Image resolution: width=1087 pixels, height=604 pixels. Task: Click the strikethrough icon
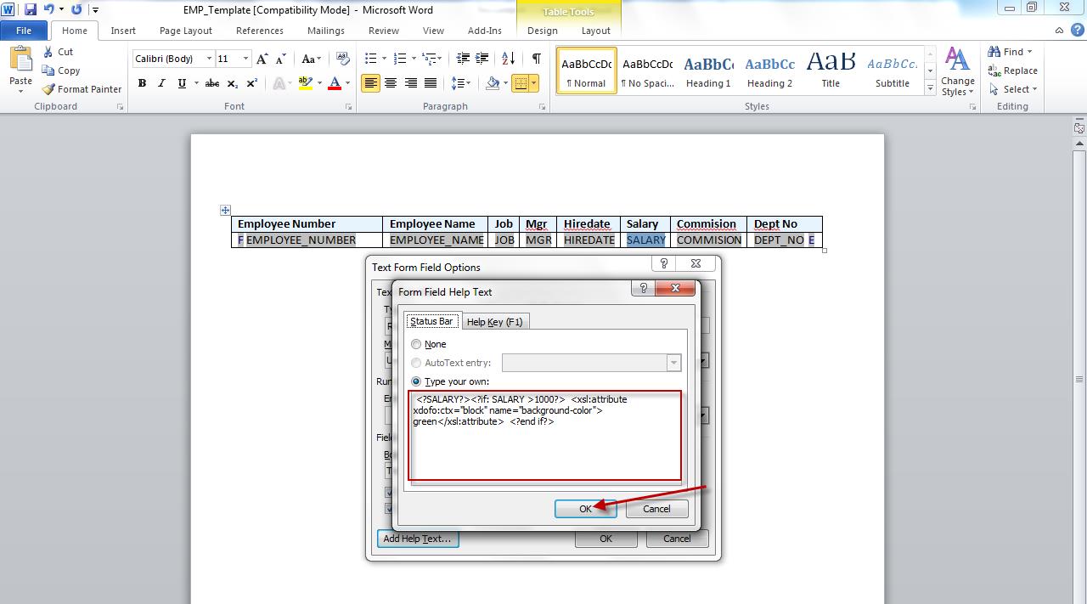(211, 83)
